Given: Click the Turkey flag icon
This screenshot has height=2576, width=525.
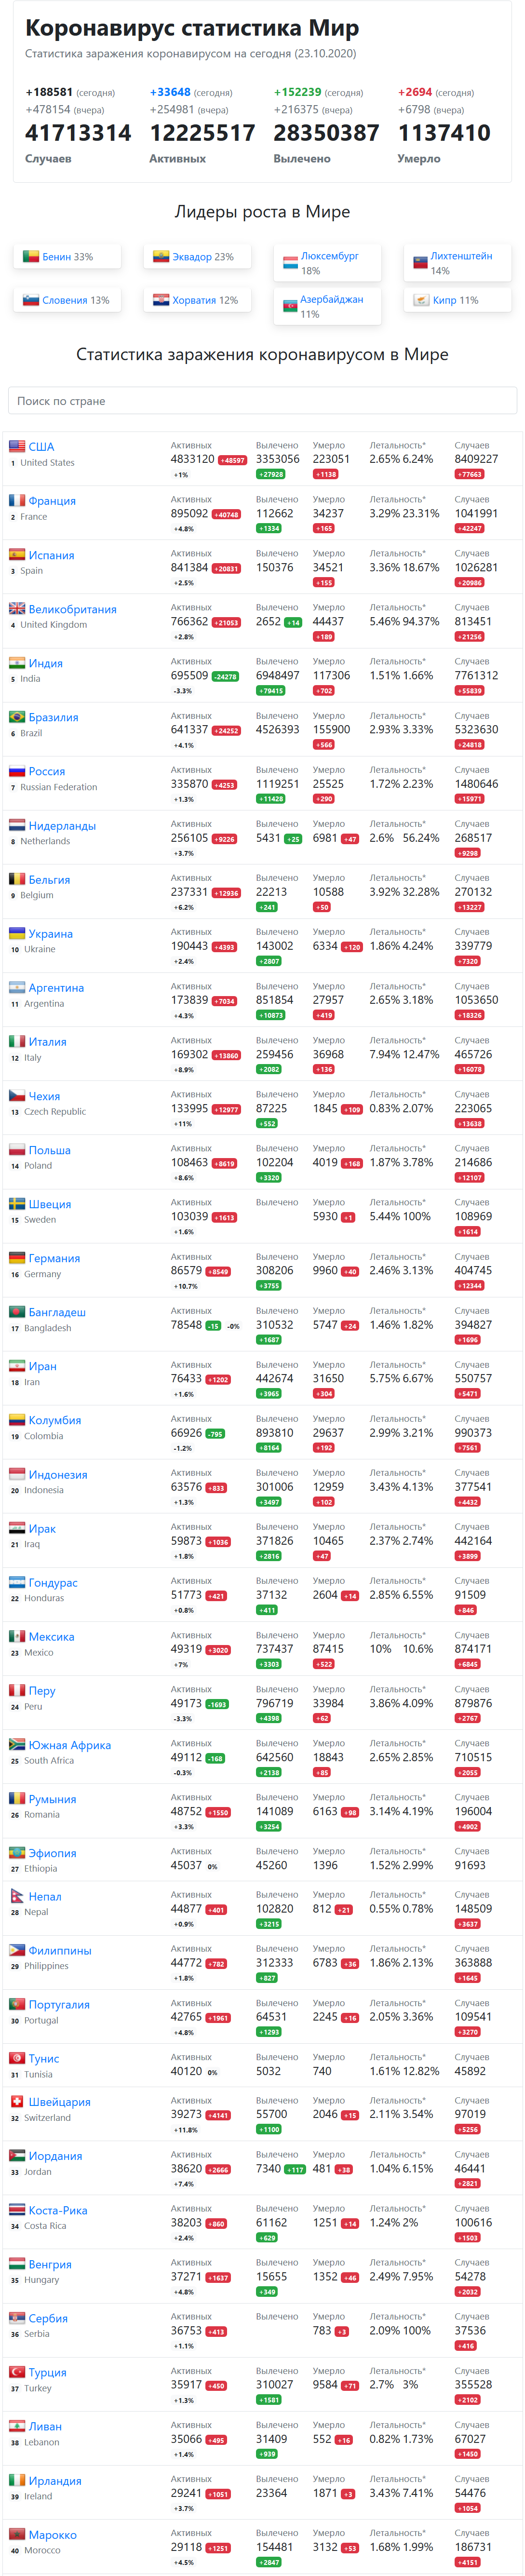Looking at the screenshot, I should pyautogui.click(x=17, y=2371).
